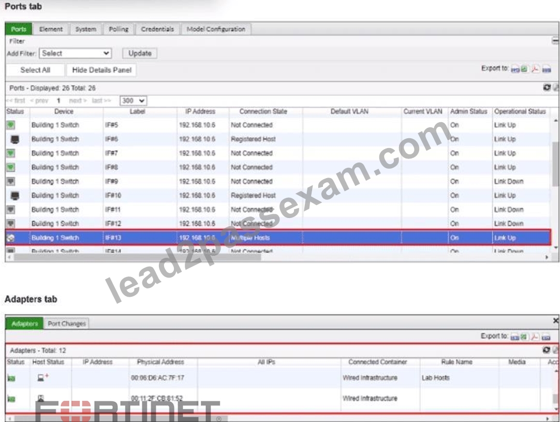Viewport: 560px width, 422px height.
Task: Sort ports by Operational Status column
Action: (x=520, y=111)
